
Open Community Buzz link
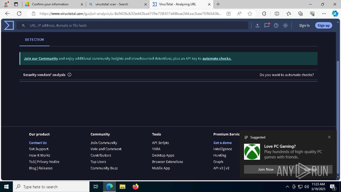pyautogui.click(x=104, y=168)
